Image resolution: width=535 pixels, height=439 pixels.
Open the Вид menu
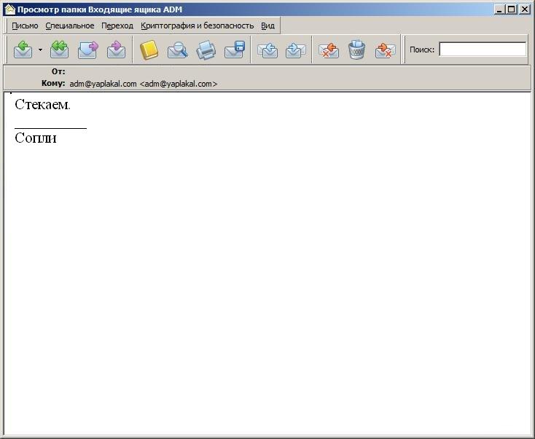(267, 25)
